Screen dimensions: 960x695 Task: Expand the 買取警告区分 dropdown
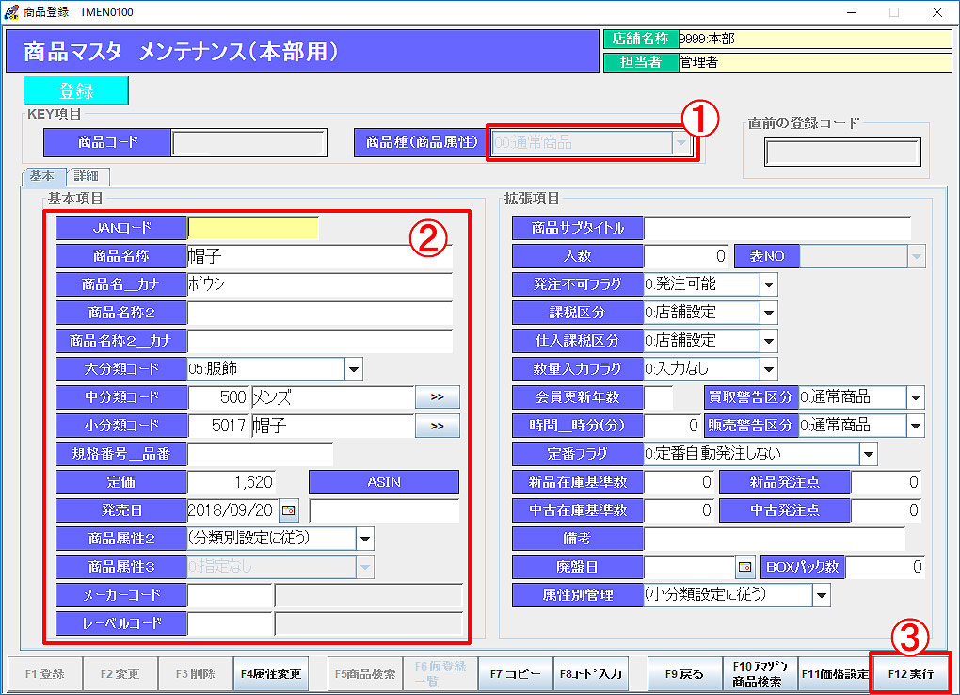(916, 397)
